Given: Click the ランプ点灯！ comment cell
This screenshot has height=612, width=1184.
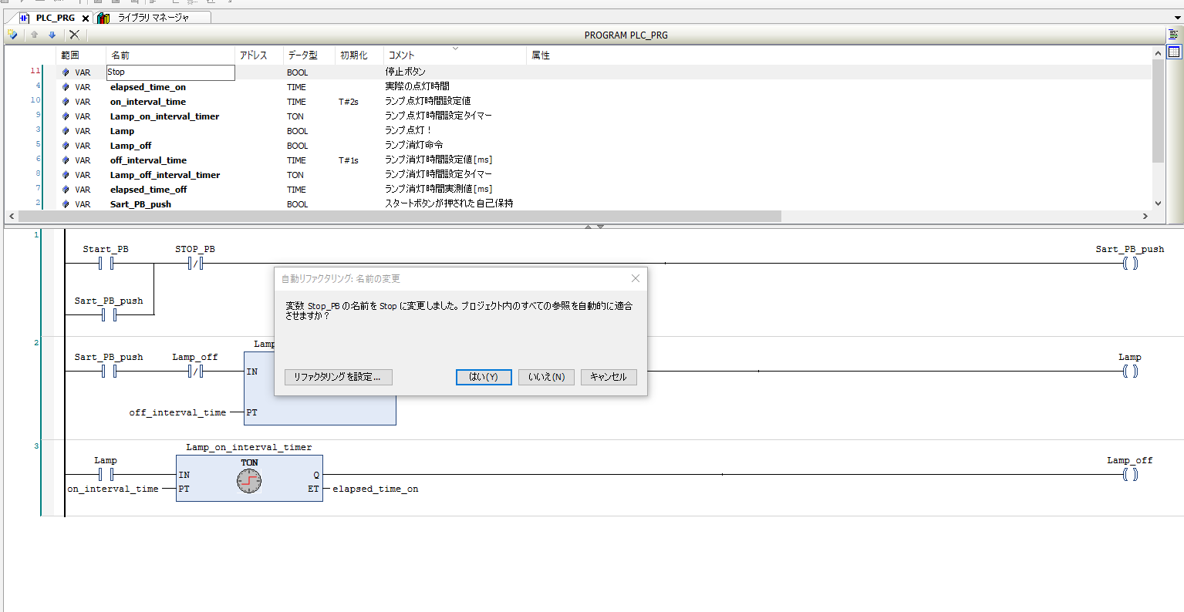Looking at the screenshot, I should (x=408, y=130).
